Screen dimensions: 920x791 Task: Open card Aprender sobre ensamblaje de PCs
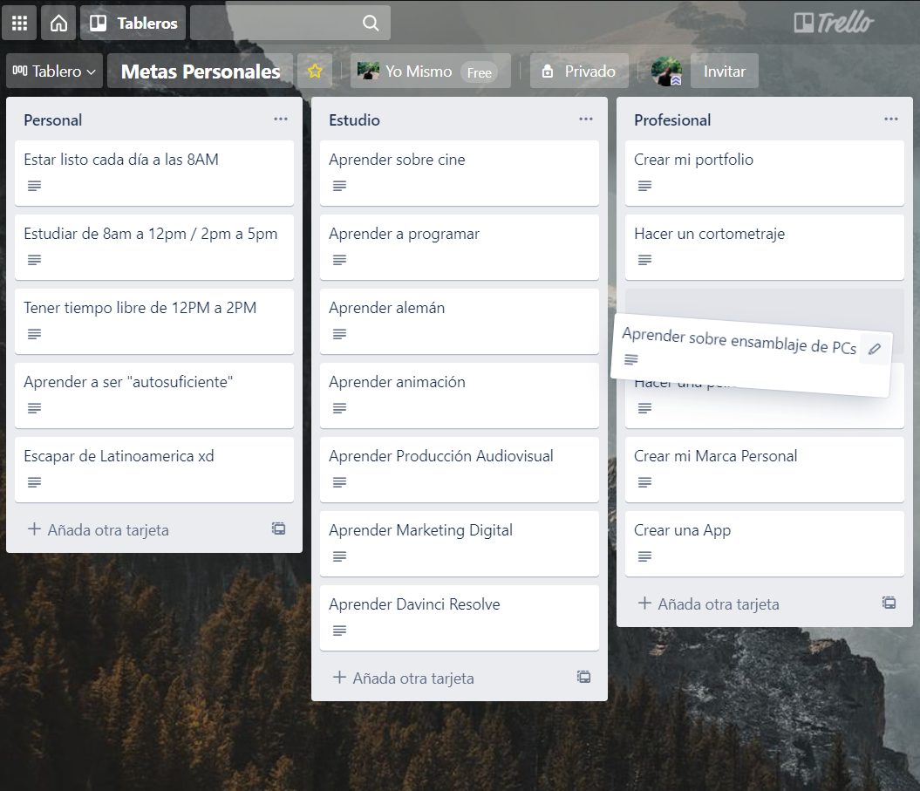pyautogui.click(x=751, y=355)
